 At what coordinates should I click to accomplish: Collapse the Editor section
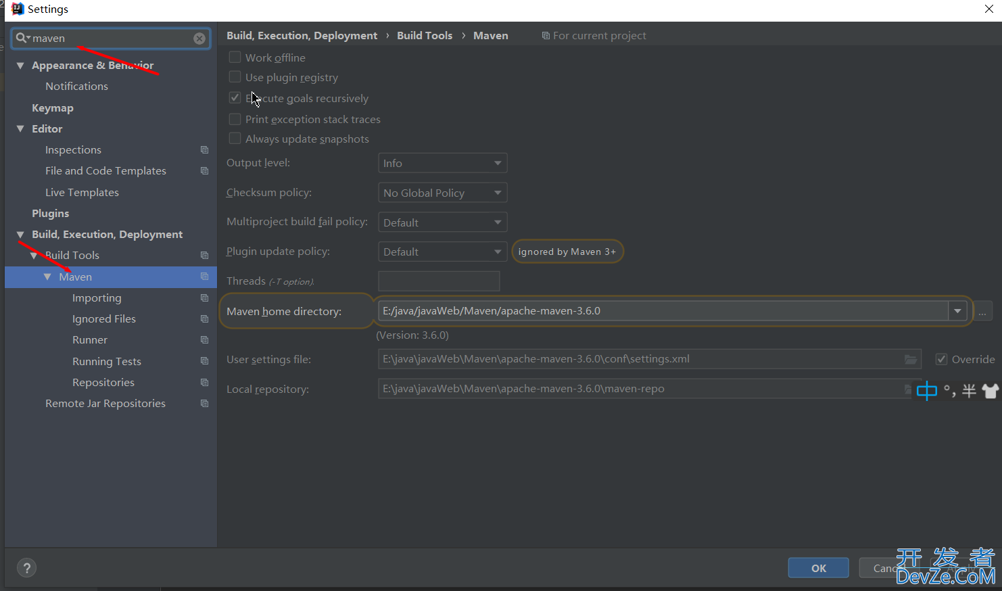20,128
